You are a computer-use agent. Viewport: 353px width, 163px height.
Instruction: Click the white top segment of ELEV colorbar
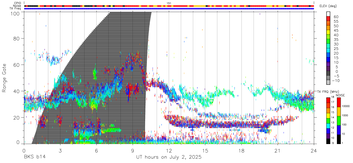(329, 14)
